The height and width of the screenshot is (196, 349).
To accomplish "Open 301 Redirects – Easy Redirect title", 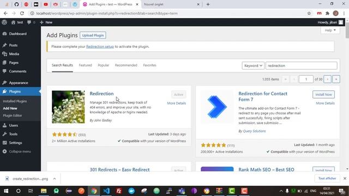I will click(x=120, y=169).
